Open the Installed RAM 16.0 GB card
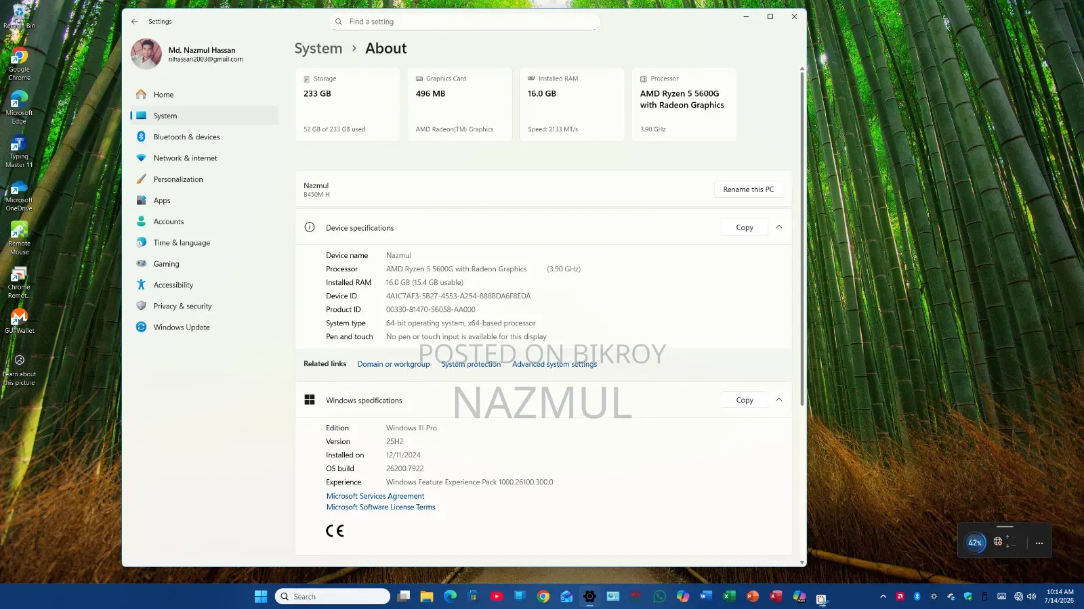The height and width of the screenshot is (609, 1084). click(x=572, y=104)
